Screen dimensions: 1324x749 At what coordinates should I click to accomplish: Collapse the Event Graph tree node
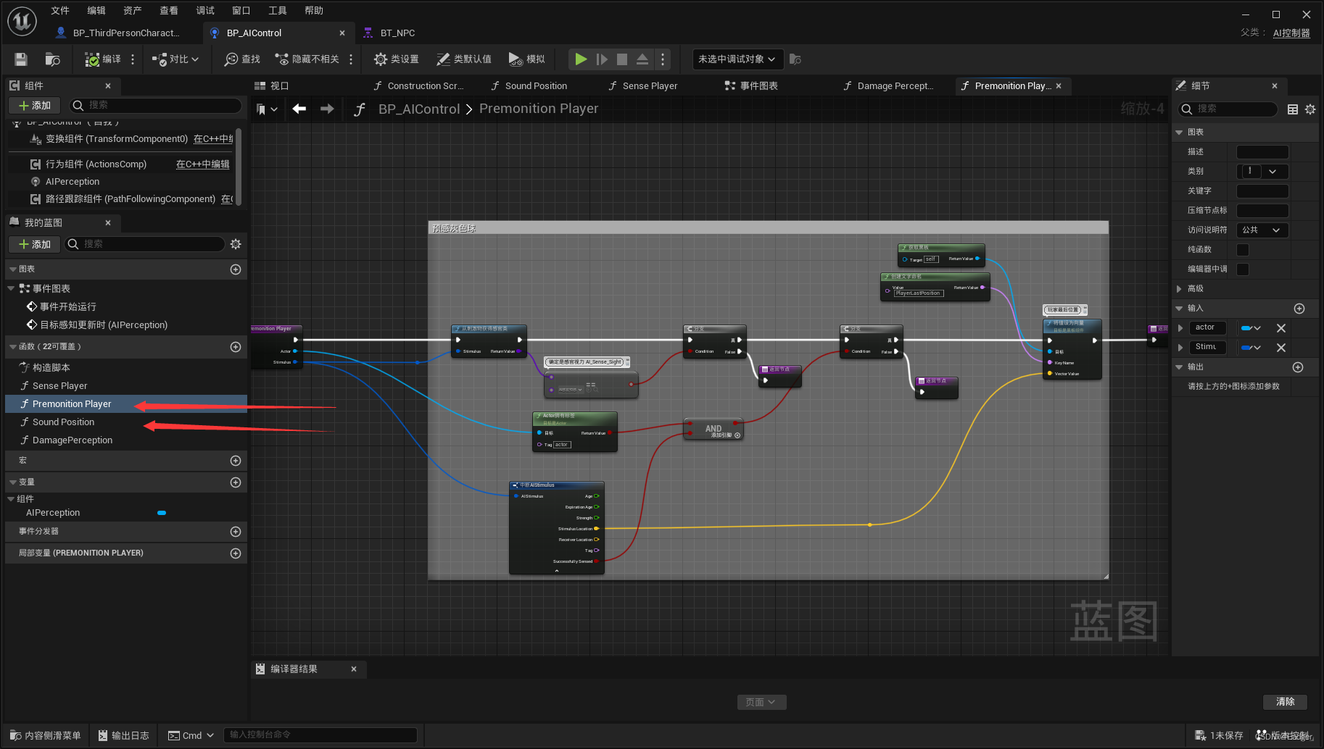coord(11,288)
